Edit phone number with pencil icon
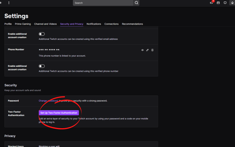Screen dimensions: 235x147 tap(147, 50)
